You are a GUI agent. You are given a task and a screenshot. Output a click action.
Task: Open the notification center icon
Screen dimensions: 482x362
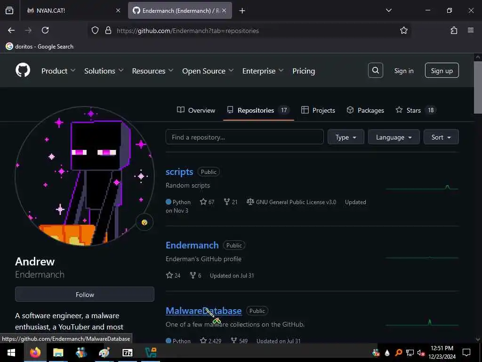click(466, 353)
